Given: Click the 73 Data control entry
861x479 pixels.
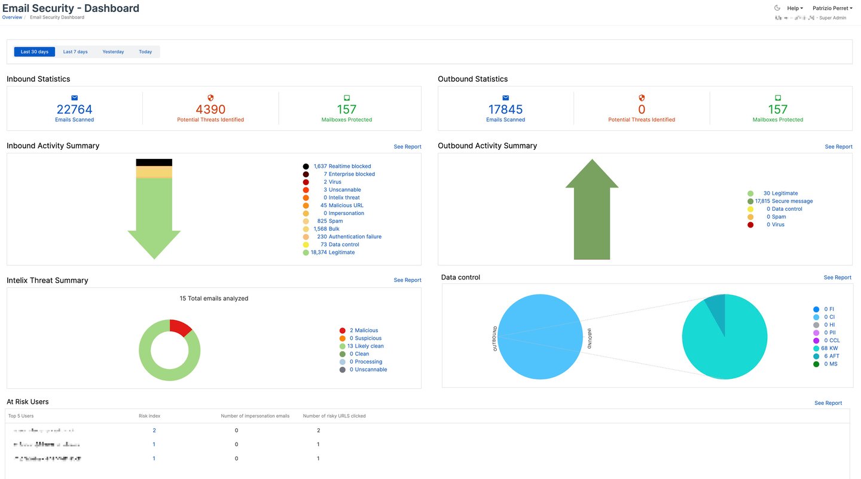Looking at the screenshot, I should click(x=340, y=244).
